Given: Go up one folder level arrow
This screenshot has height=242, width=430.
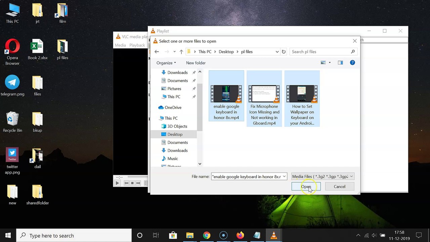Looking at the screenshot, I should tap(181, 52).
